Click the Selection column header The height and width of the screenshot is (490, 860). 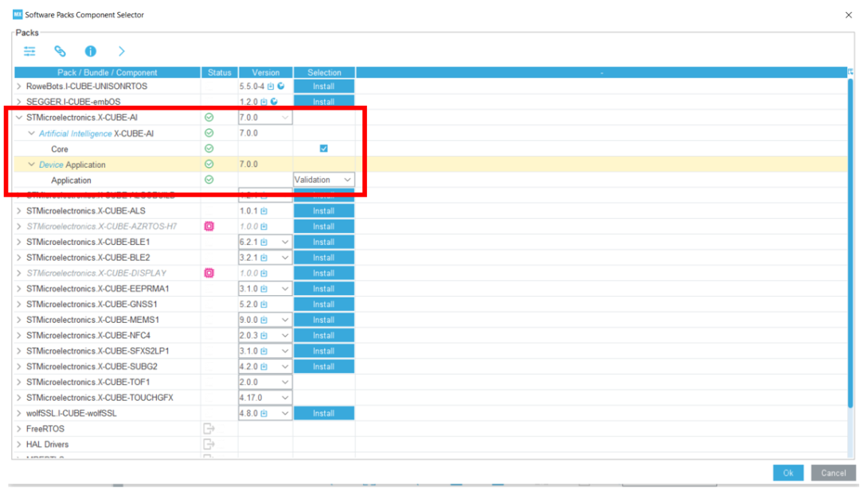pos(324,72)
